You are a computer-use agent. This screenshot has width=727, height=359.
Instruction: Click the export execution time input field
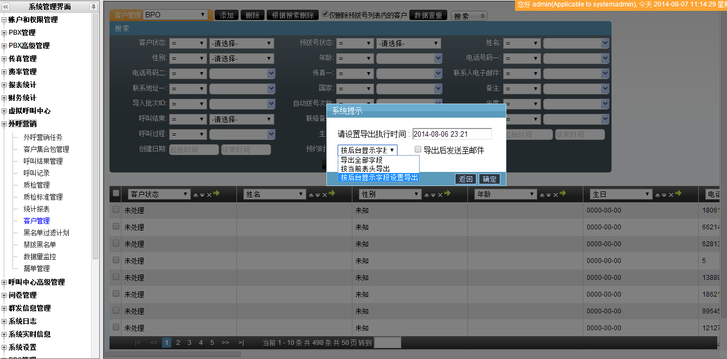[x=452, y=134]
